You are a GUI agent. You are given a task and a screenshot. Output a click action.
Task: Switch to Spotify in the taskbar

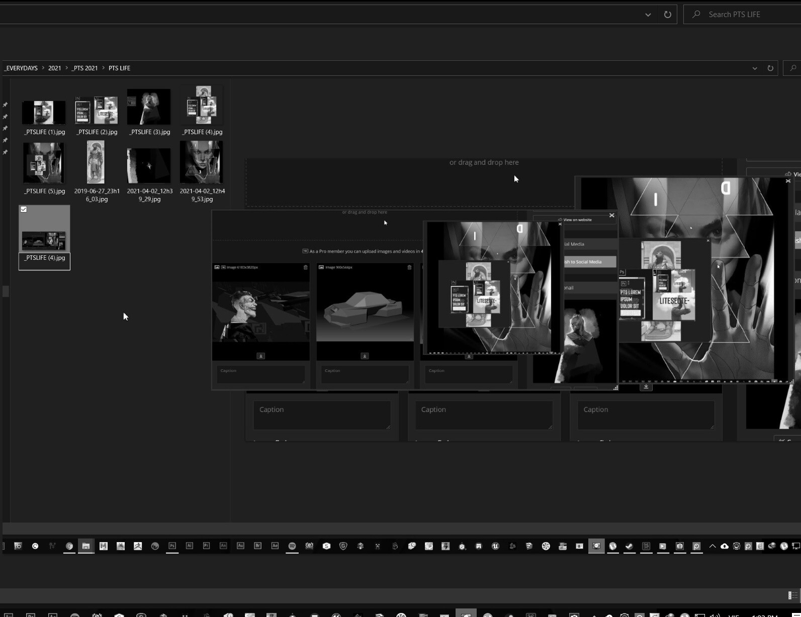(292, 546)
